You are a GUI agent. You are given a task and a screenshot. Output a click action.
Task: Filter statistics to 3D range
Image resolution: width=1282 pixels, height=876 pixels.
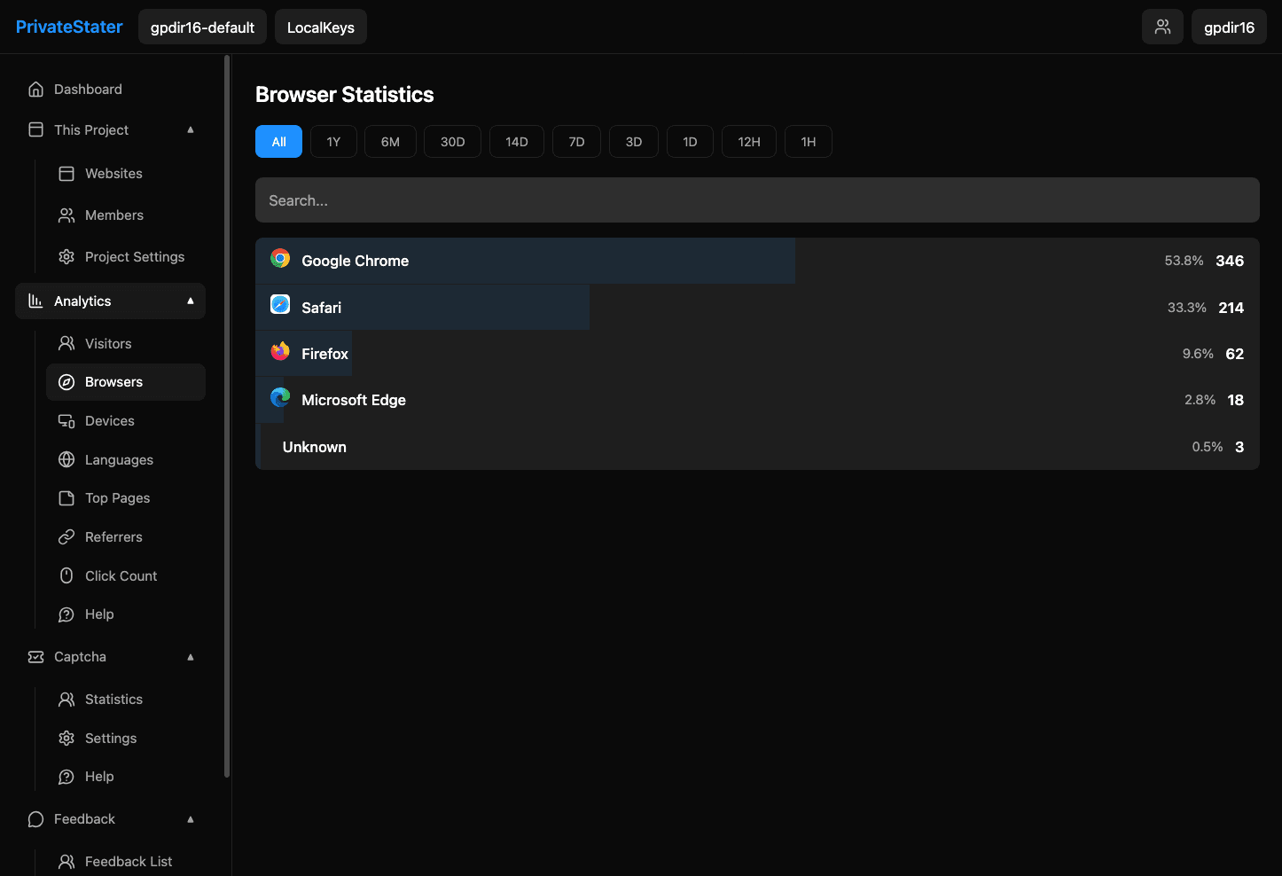[x=634, y=142]
